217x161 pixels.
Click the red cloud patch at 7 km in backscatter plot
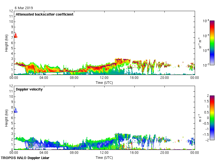tap(16, 36)
